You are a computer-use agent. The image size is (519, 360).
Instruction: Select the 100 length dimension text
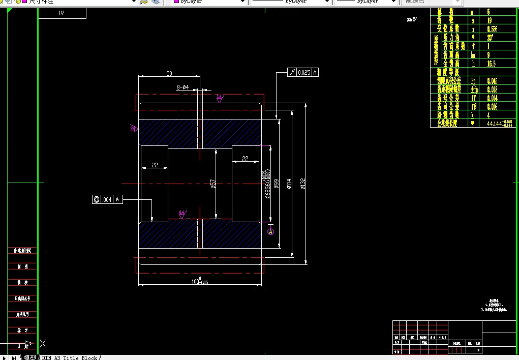pyautogui.click(x=200, y=281)
